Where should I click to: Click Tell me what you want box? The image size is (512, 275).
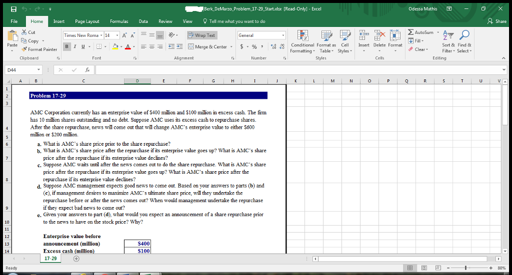(234, 21)
